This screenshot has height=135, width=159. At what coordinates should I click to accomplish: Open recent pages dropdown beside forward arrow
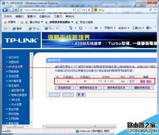[x=16, y=10]
